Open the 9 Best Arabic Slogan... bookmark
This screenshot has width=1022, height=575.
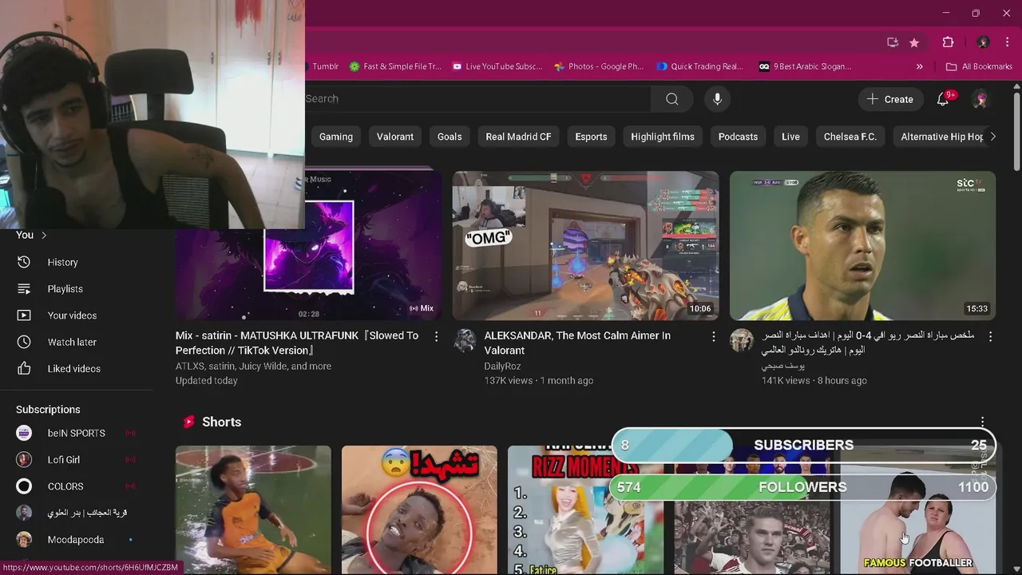click(805, 66)
